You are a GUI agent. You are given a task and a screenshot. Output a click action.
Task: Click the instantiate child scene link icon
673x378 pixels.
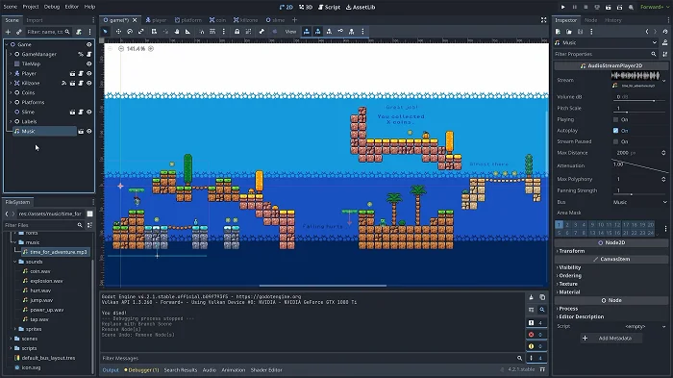[x=19, y=32]
